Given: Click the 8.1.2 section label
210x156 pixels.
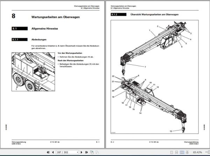Looking at the screenshot, I should (x=119, y=14).
